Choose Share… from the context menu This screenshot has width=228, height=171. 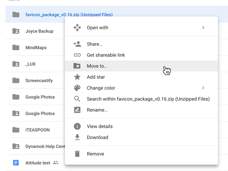tap(141, 44)
